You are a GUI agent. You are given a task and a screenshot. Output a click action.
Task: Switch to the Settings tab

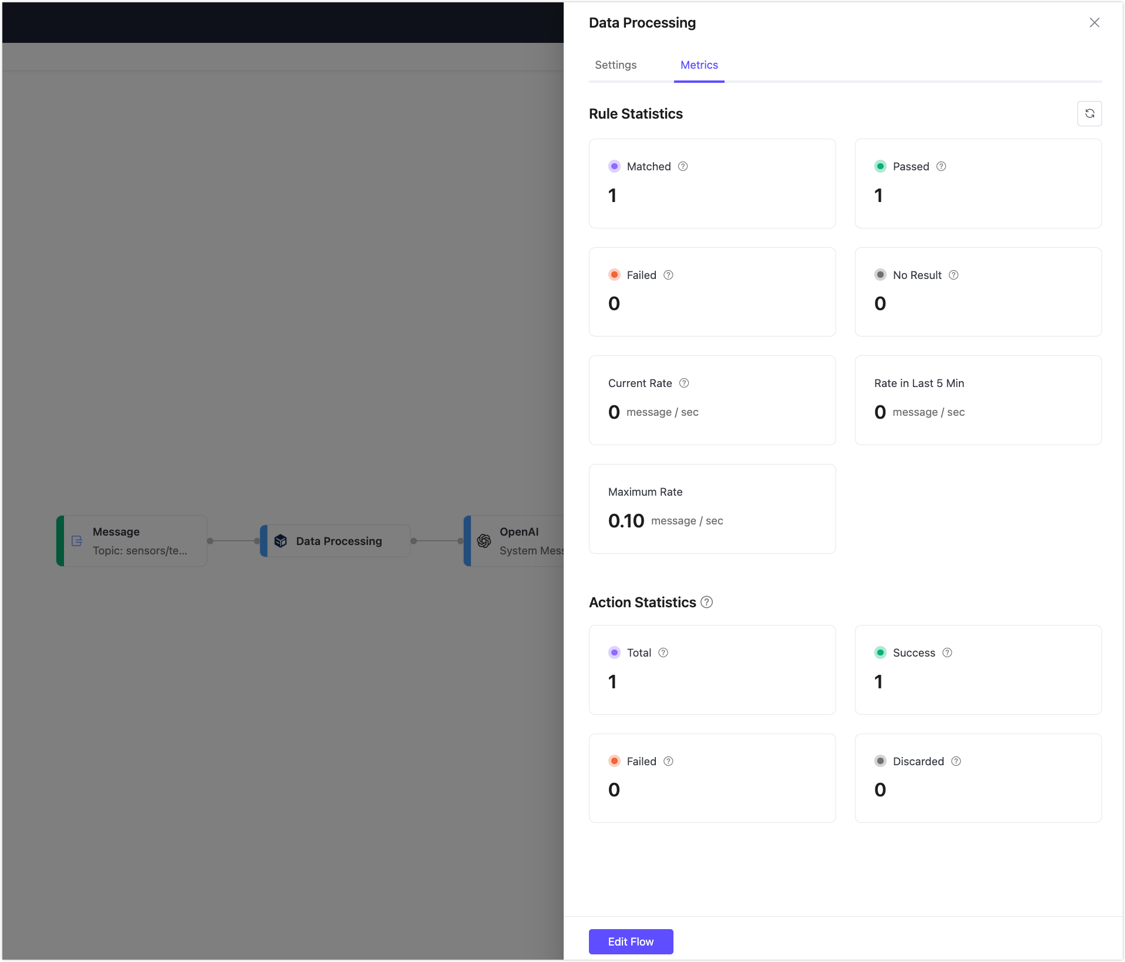pos(615,65)
